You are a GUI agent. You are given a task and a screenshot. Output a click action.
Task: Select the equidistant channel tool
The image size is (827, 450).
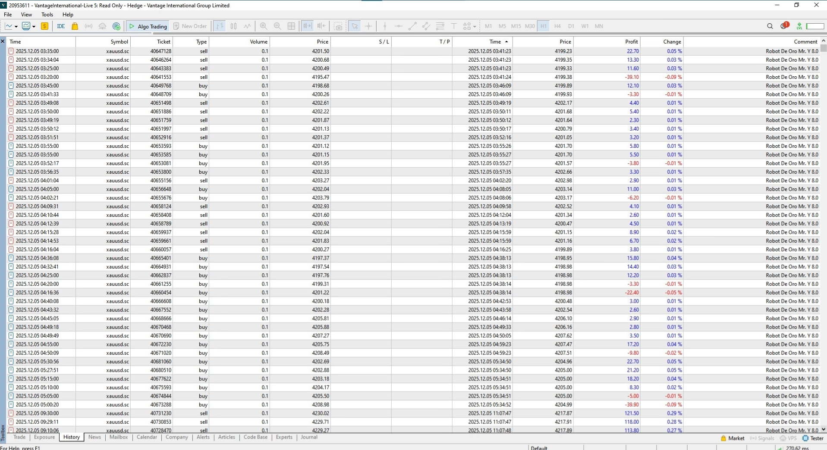click(426, 26)
